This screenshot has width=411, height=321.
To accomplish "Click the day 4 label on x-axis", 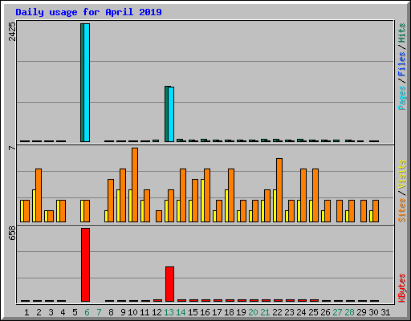I will click(x=63, y=312).
